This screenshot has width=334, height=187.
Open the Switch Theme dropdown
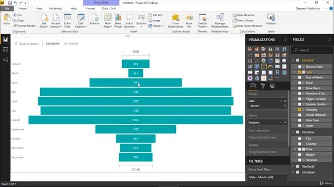click(202, 21)
